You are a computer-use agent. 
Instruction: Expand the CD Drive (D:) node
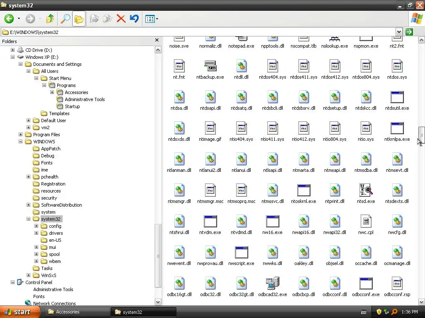12,50
